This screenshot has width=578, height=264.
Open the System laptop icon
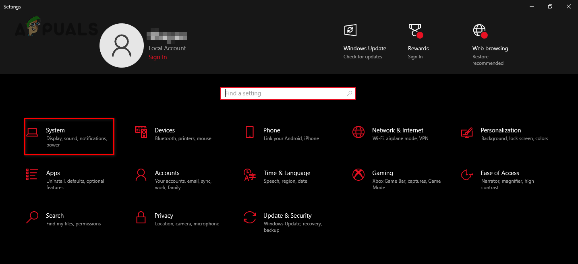click(x=32, y=132)
